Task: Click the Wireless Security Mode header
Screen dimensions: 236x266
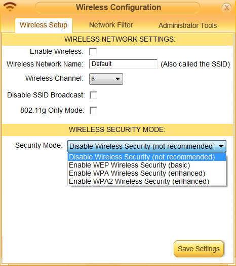Action: (x=117, y=130)
